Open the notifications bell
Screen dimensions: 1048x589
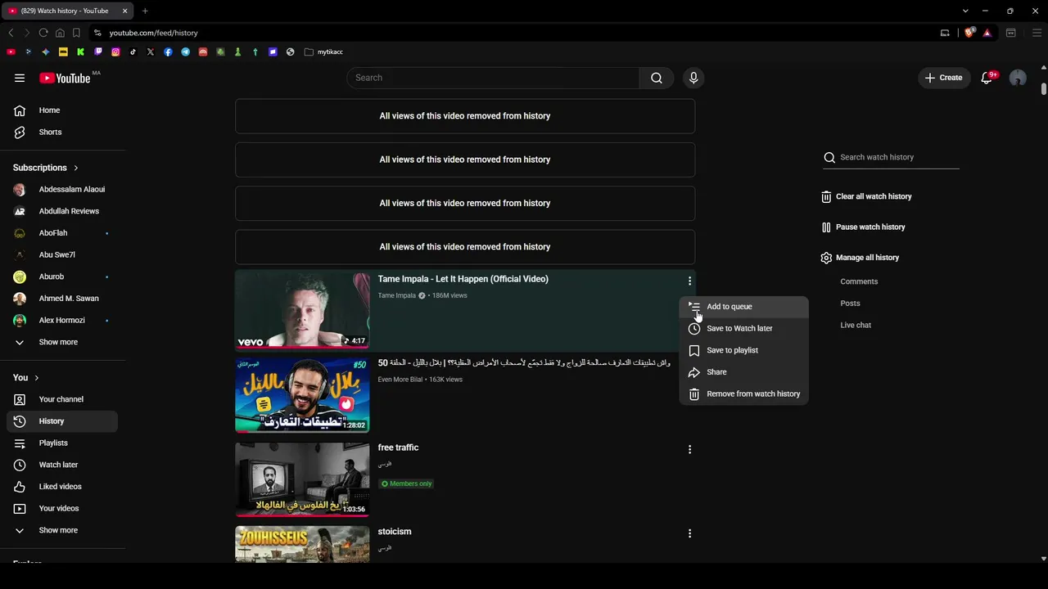coord(987,78)
